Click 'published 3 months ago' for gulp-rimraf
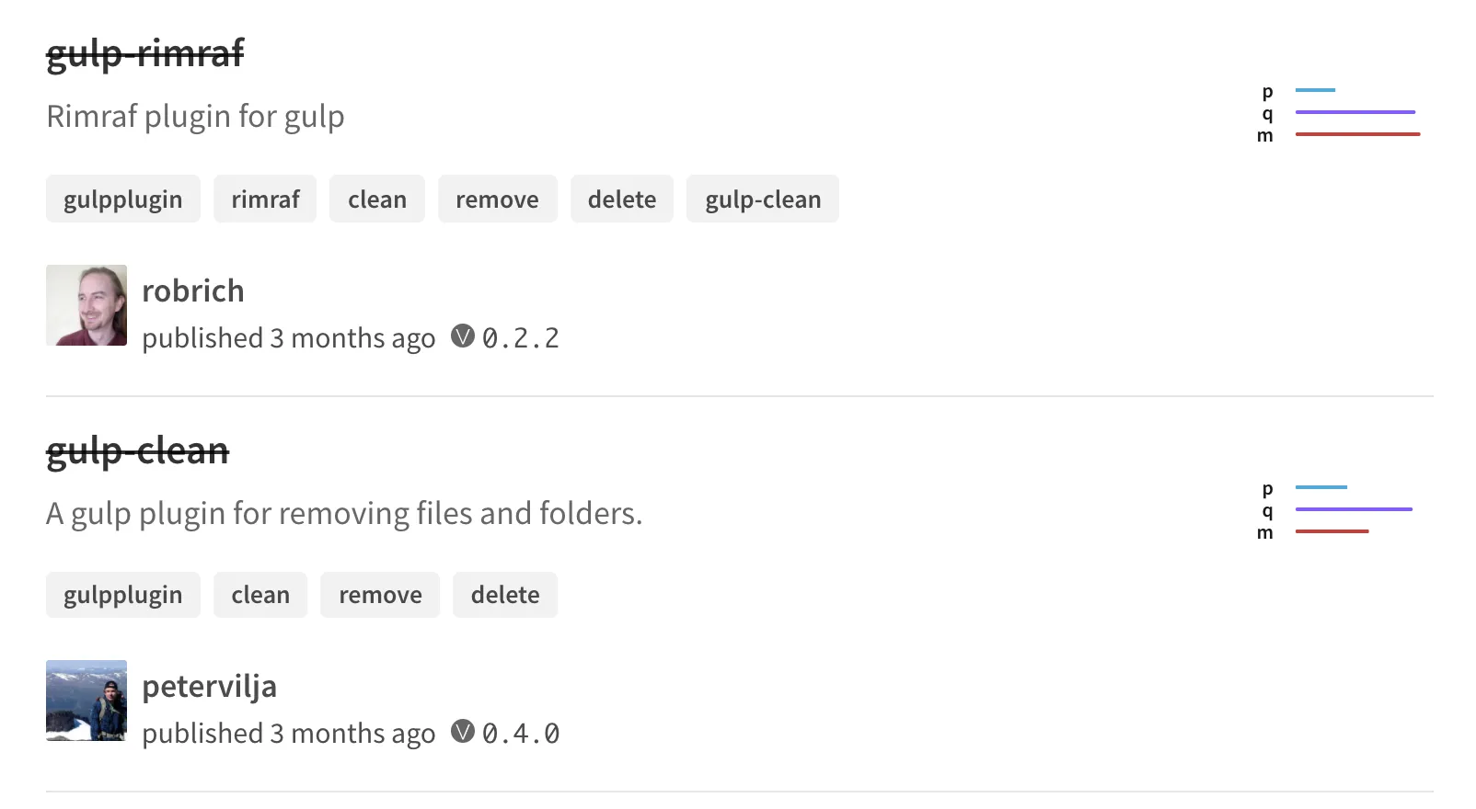Image resolution: width=1476 pixels, height=809 pixels. pos(288,337)
